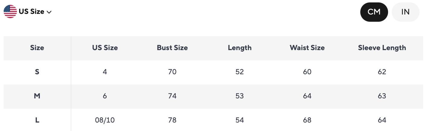Click the US Size column header
The height and width of the screenshot is (131, 431).
coord(105,48)
